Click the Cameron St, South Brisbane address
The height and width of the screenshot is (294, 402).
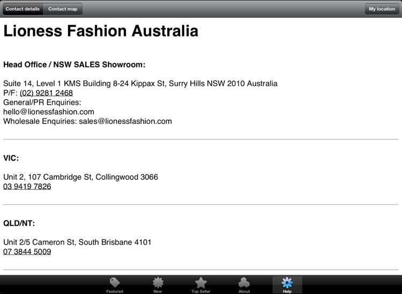coord(77,242)
